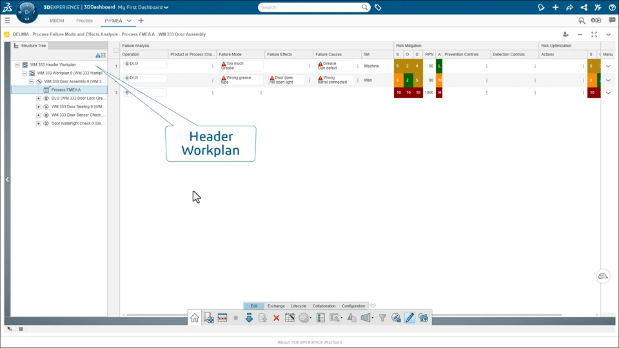Viewport: 619px width, 348px height.
Task: Collapse the WM 333 Header Workplan node
Action: click(x=17, y=64)
